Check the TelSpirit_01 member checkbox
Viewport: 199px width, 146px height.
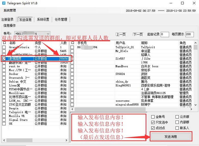click(x=72, y=47)
